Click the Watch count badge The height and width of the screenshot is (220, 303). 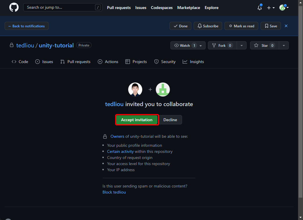click(x=194, y=45)
